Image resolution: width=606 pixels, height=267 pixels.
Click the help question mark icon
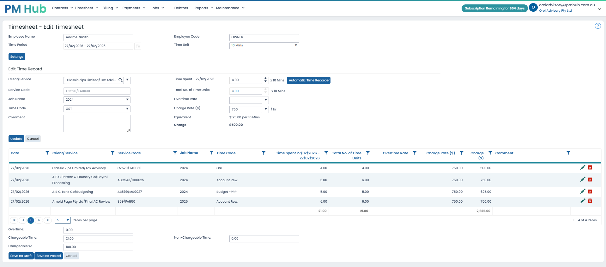click(x=598, y=26)
